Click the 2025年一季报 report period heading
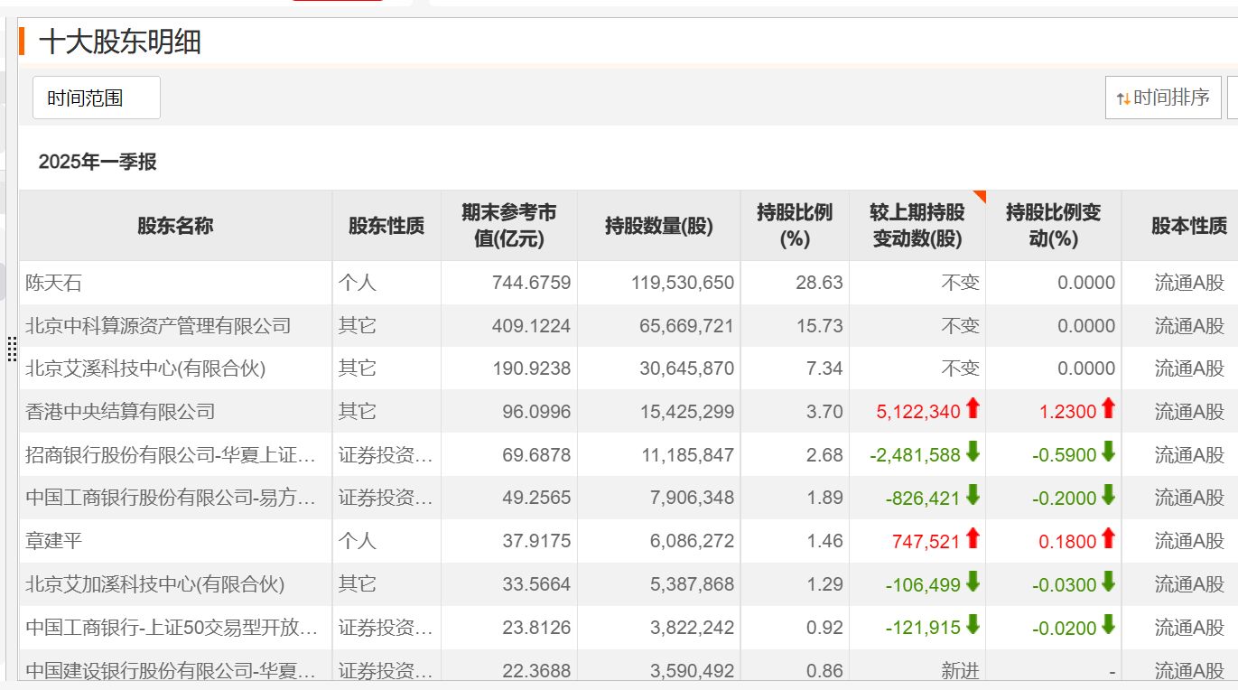Image resolution: width=1238 pixels, height=690 pixels. (x=98, y=162)
